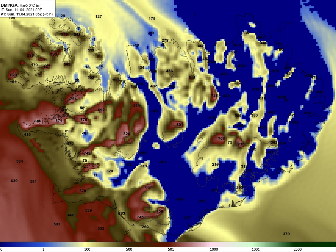This screenshot has width=336, height=252.
Task: Click the map value 269
Action: coord(145,227)
